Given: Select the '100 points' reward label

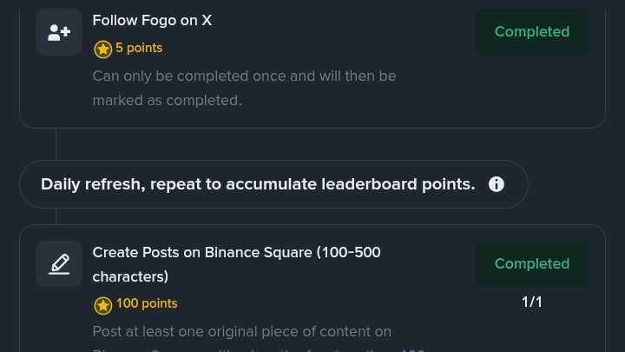Looking at the screenshot, I should 147,303.
